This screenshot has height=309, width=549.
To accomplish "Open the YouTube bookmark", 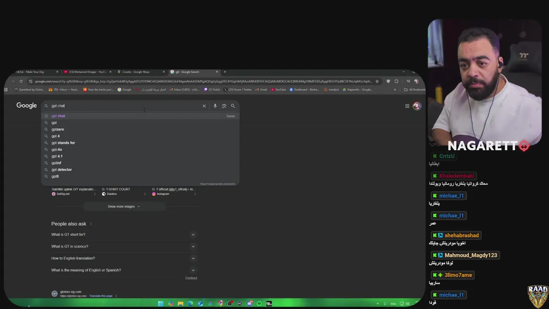I will [x=278, y=90].
